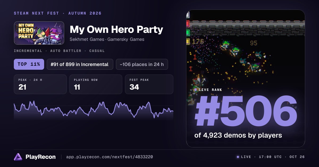Open the app.playrecon.com/nextfest/4833220 link
This screenshot has height=167, width=319.
109,157
